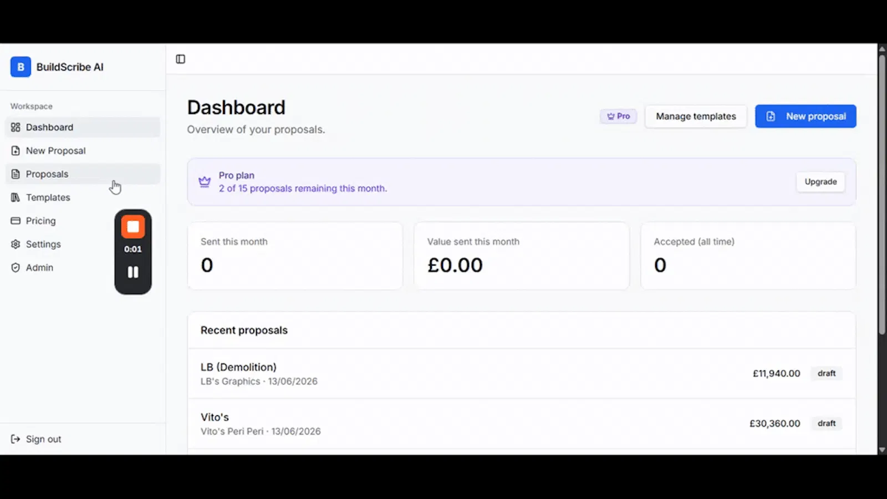Click the scrollbar up arrow
The width and height of the screenshot is (887, 499).
[882, 49]
